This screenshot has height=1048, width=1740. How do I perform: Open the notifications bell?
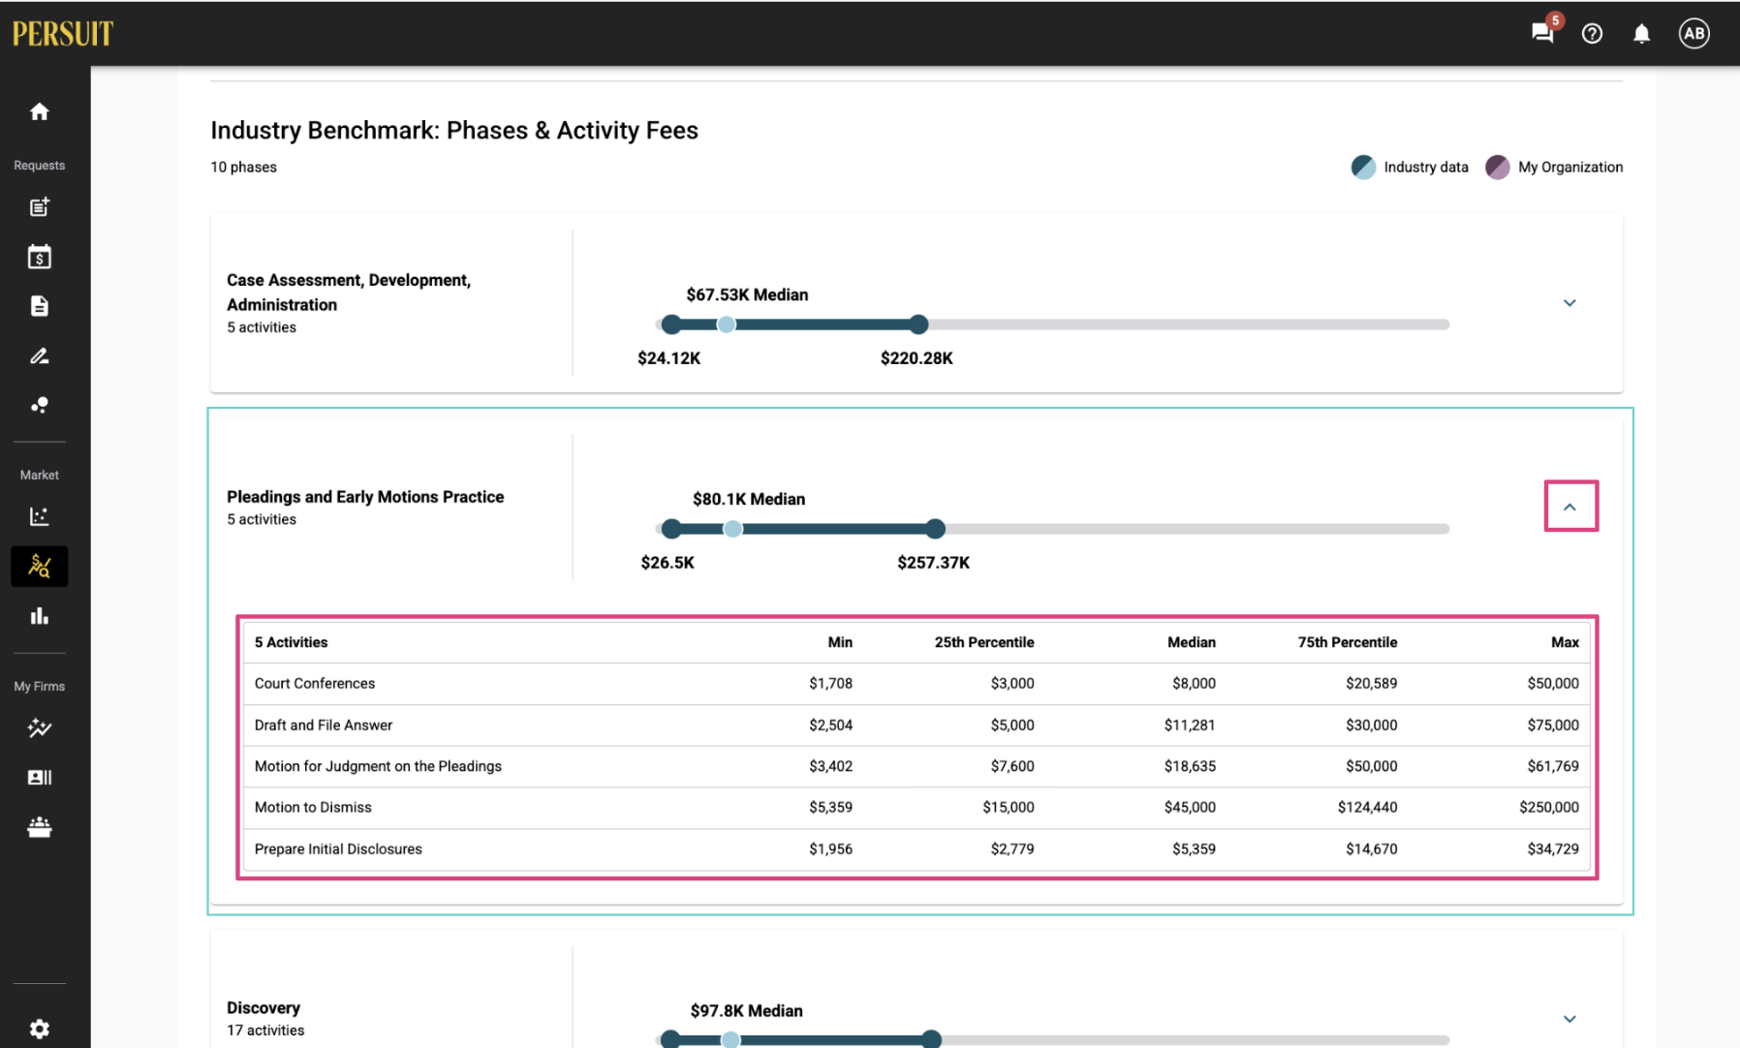tap(1641, 34)
